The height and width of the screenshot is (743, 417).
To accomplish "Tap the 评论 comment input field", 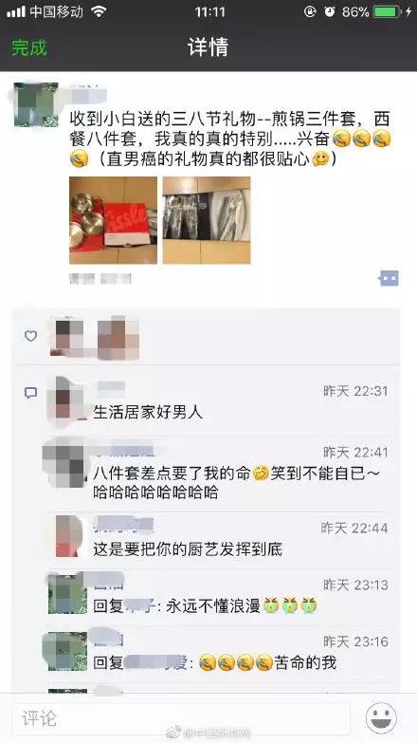I will tap(181, 718).
